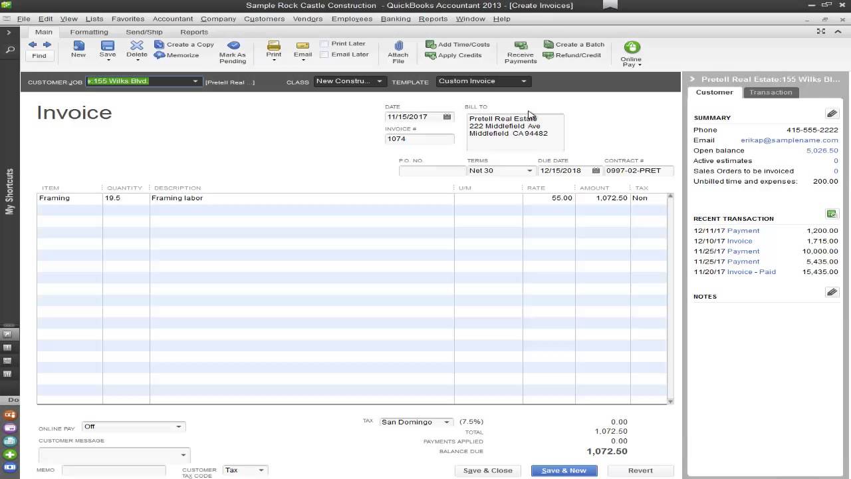
Task: Open calendar picker beside invoice date
Action: 447,117
